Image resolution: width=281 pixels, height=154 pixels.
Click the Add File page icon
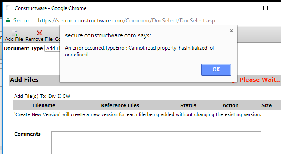click(14, 33)
